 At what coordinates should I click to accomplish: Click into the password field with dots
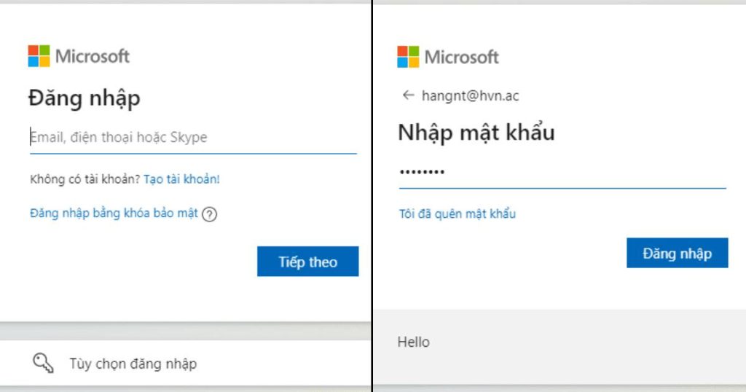click(x=562, y=173)
